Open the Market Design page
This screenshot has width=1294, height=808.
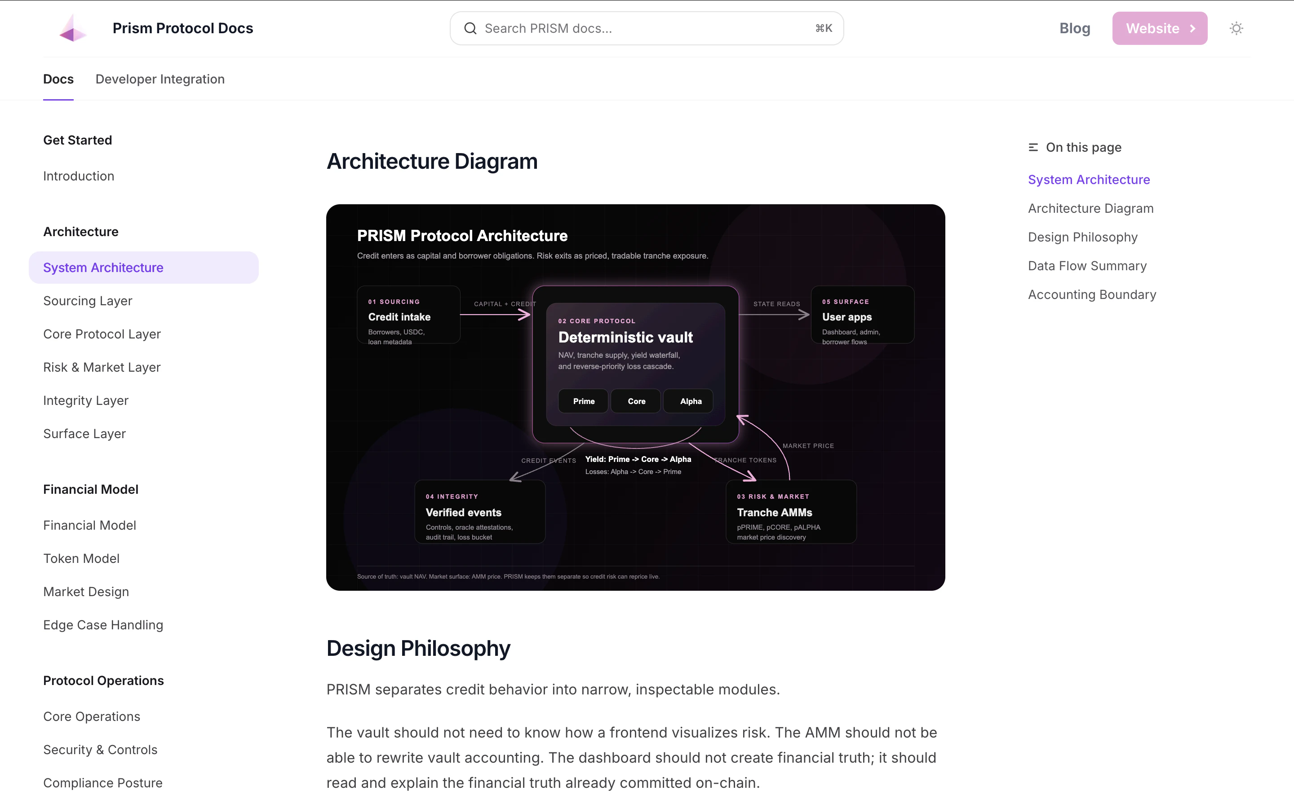click(x=86, y=592)
